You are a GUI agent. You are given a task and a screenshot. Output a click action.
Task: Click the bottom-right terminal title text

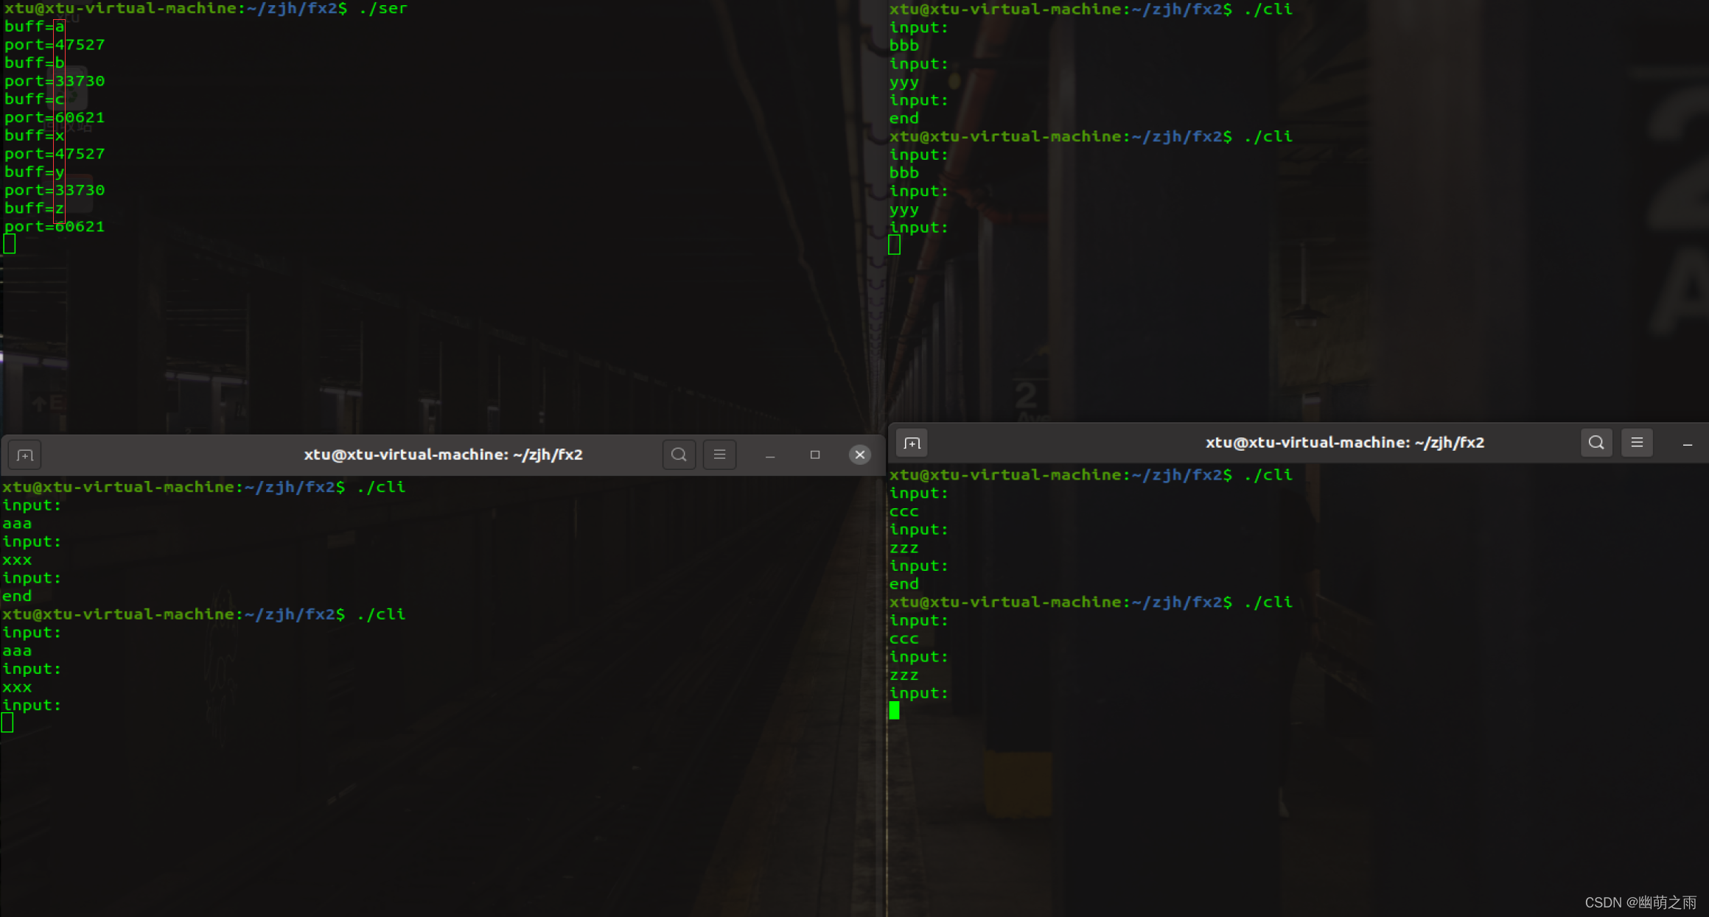[x=1344, y=443]
